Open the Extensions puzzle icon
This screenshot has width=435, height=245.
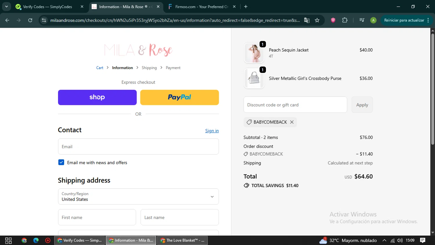pos(345,20)
